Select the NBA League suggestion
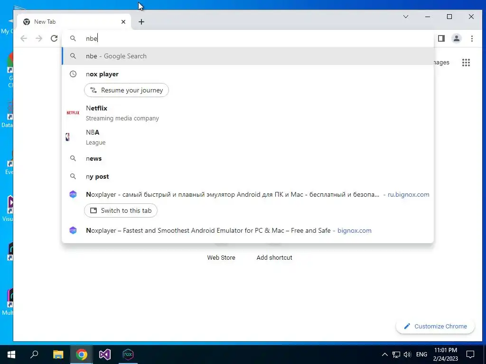Screen dimensions: 486x364 pos(248,137)
